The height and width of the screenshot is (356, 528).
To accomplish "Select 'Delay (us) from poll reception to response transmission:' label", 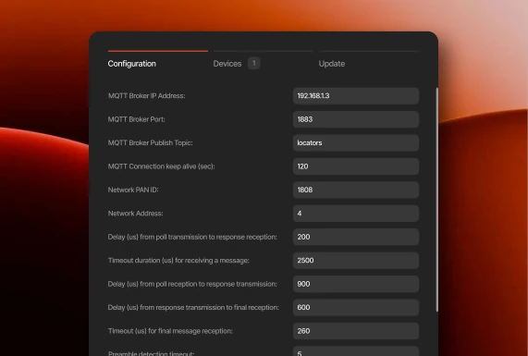I will [192, 284].
